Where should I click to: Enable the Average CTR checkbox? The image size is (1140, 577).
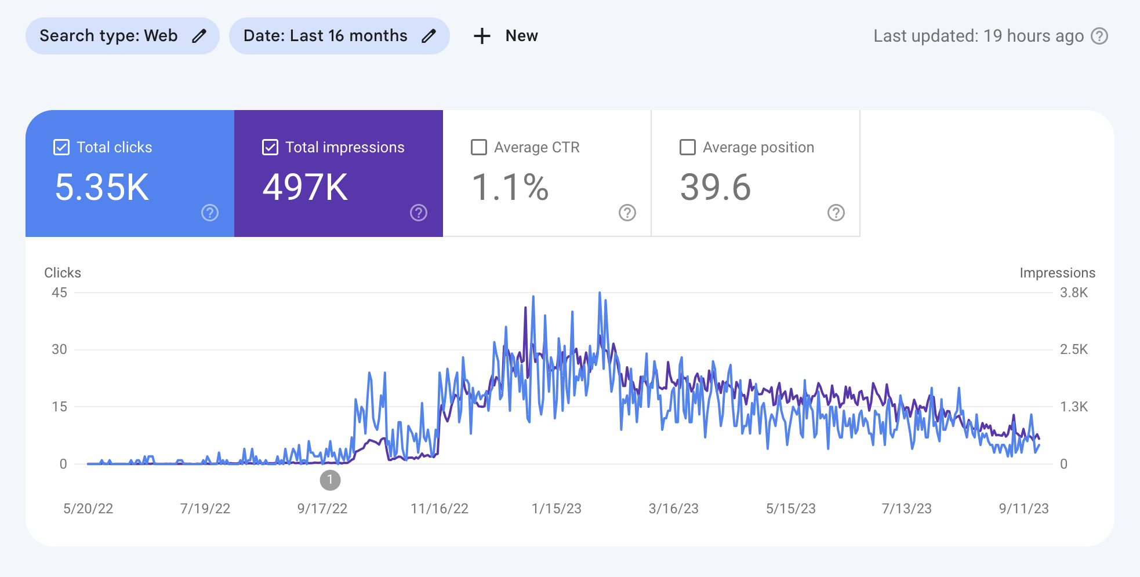[479, 147]
